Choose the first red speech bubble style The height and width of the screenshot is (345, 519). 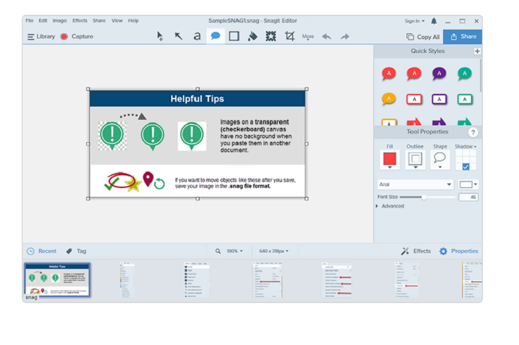(x=389, y=74)
